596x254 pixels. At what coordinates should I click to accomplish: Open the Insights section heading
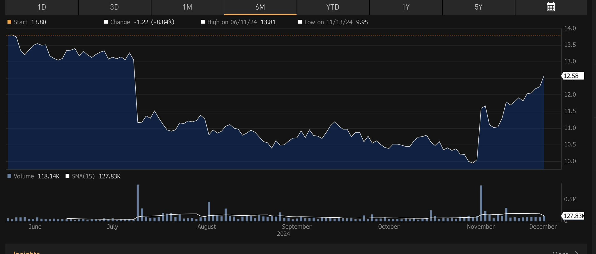coord(26,252)
